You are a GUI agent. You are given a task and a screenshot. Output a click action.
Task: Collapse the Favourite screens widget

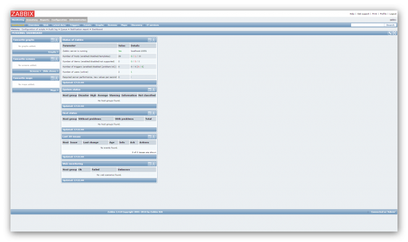coord(56,59)
